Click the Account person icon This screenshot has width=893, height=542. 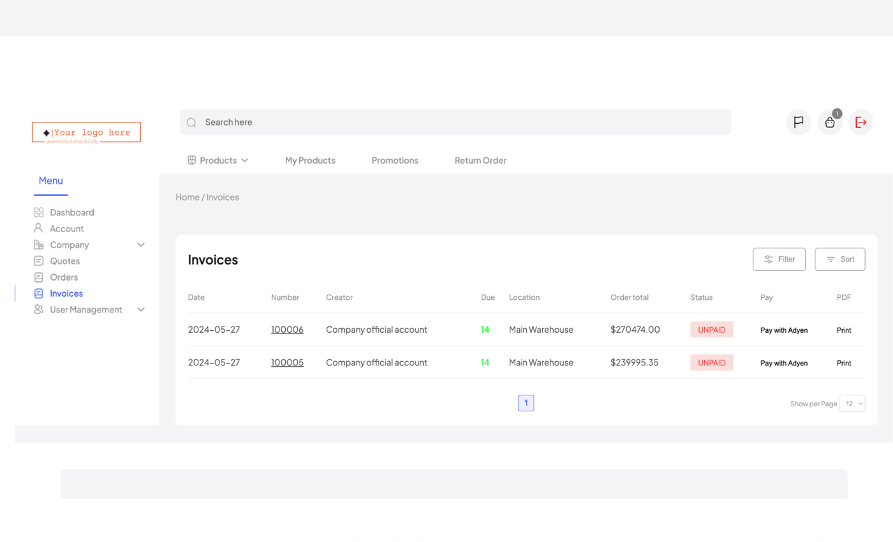[38, 228]
